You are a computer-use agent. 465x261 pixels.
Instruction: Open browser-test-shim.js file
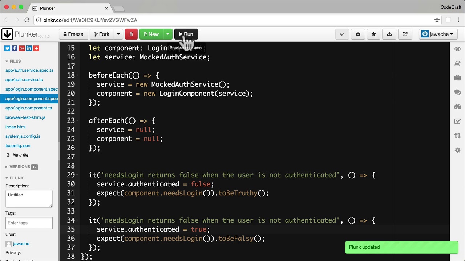click(x=25, y=117)
